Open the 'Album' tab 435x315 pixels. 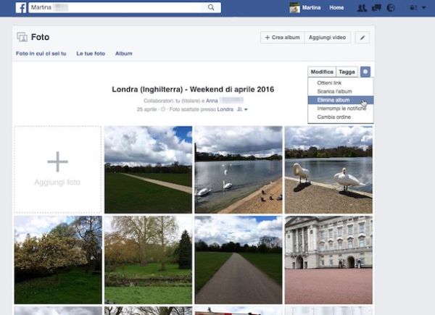click(x=124, y=54)
